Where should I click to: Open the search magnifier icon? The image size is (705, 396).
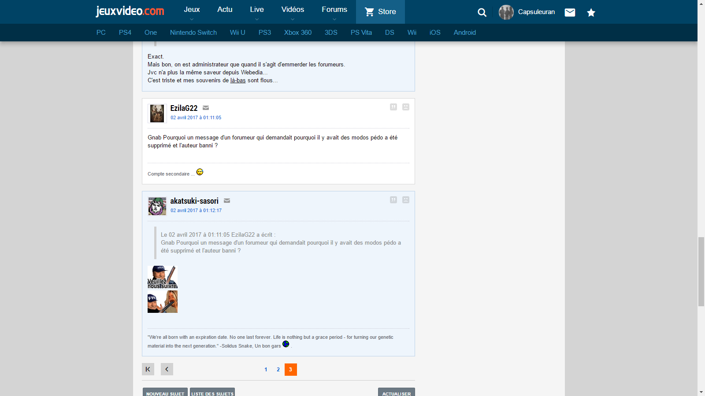(482, 12)
